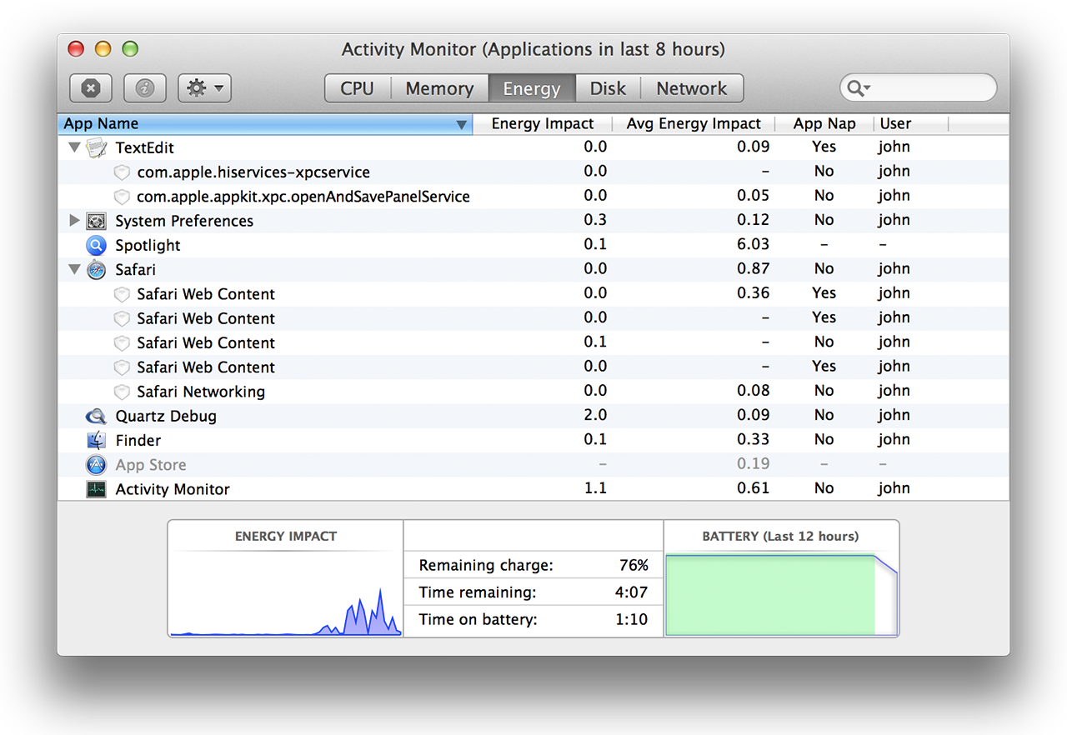The image size is (1067, 735).
Task: Select the System Preferences row name
Action: [184, 221]
